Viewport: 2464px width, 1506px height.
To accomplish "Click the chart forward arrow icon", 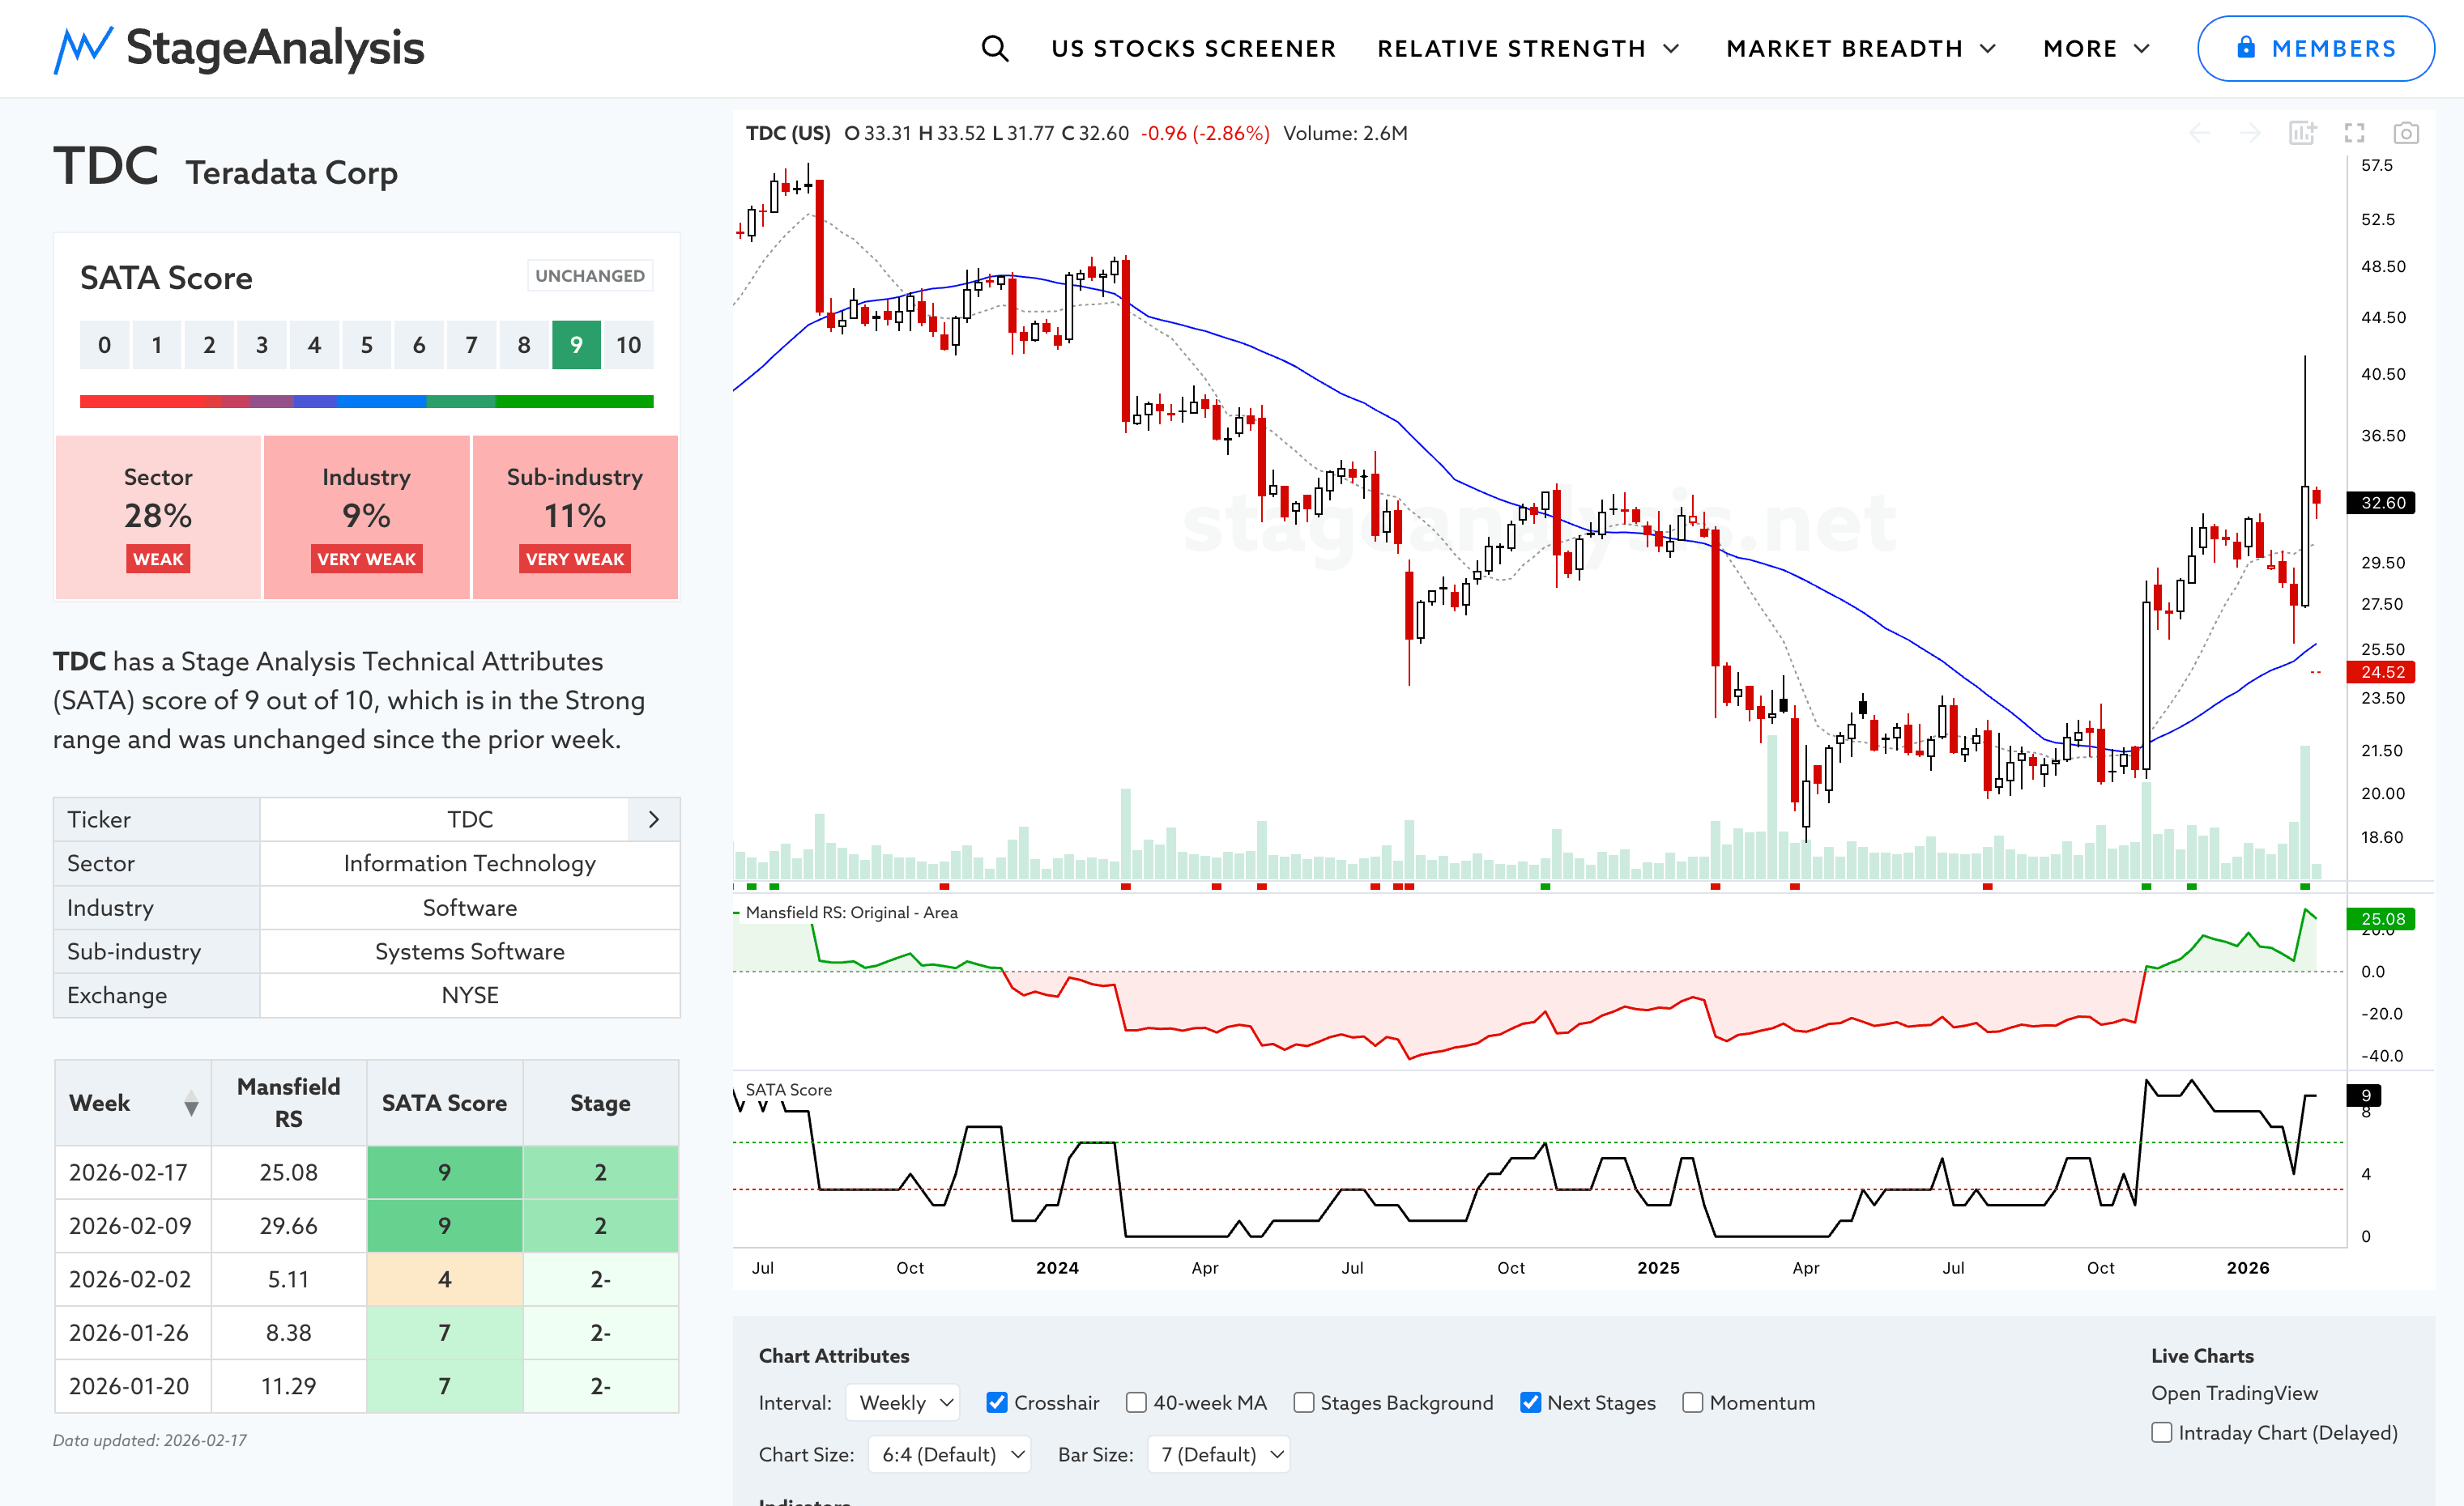I will [2250, 133].
